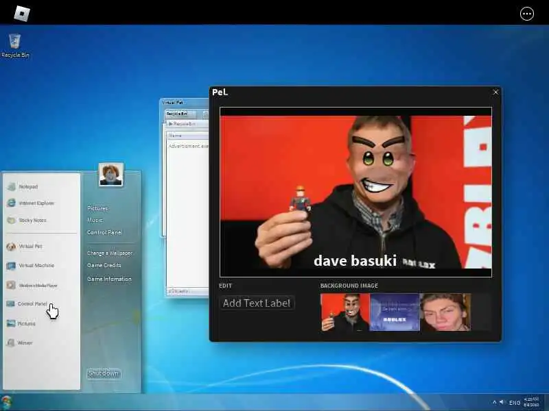Open Virtual Machine label in Start menu
549x411 pixels.
[36, 266]
